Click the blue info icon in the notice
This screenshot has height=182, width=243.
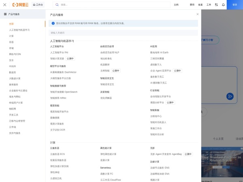click(53, 23)
